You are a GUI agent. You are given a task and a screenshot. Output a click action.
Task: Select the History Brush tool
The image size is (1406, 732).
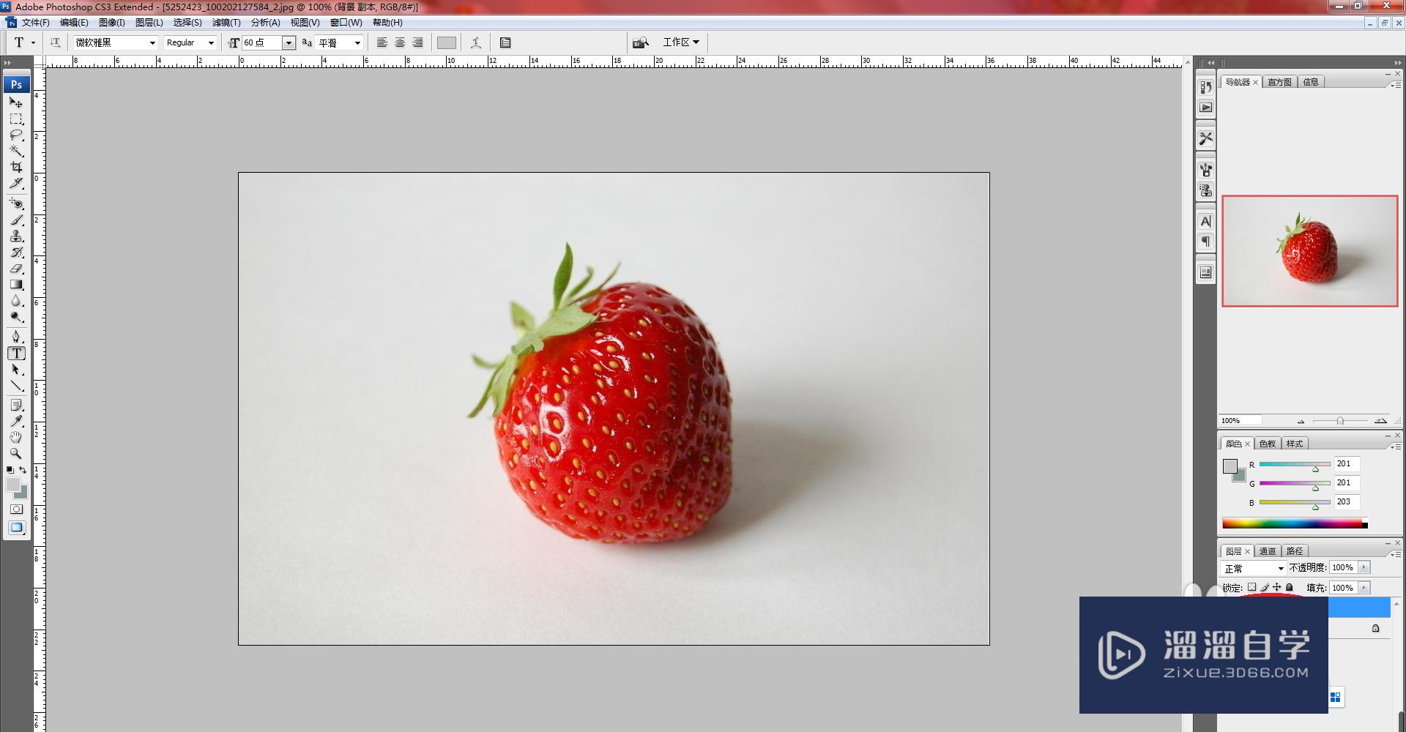point(16,252)
